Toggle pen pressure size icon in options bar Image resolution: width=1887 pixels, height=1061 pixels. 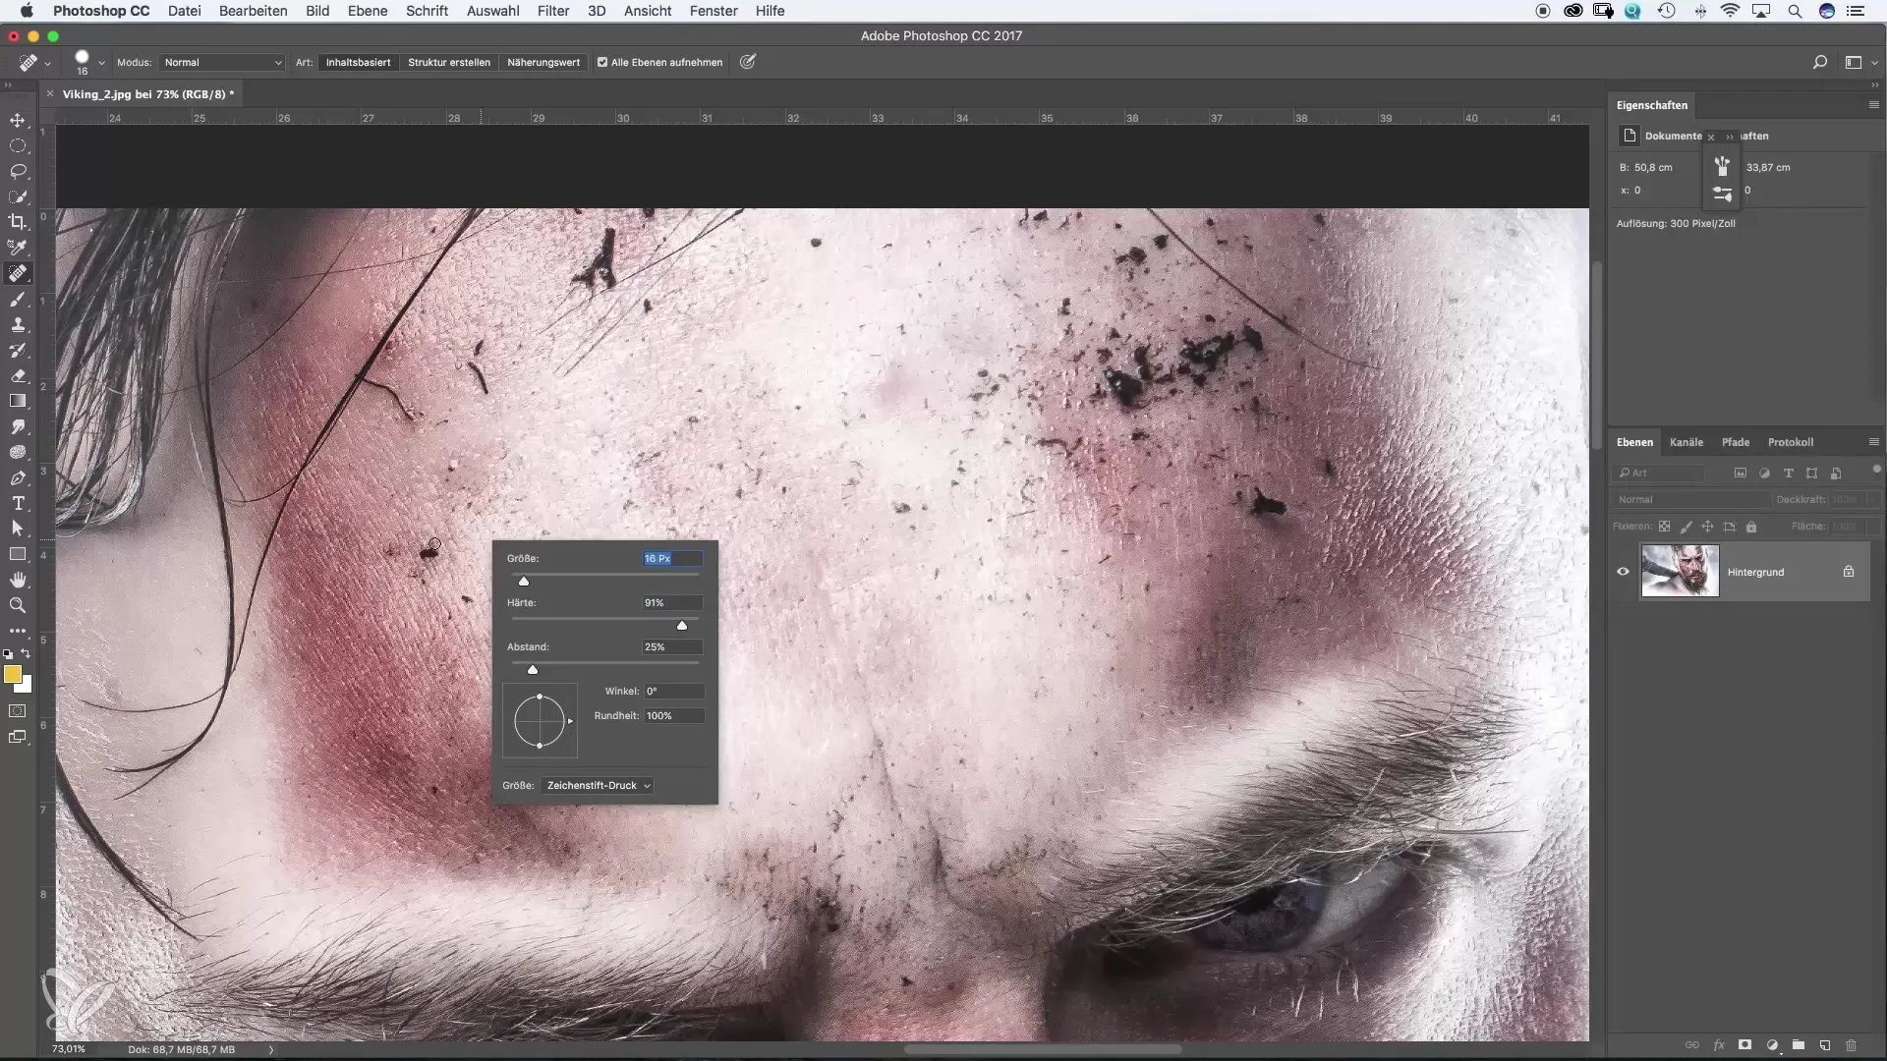tap(748, 62)
